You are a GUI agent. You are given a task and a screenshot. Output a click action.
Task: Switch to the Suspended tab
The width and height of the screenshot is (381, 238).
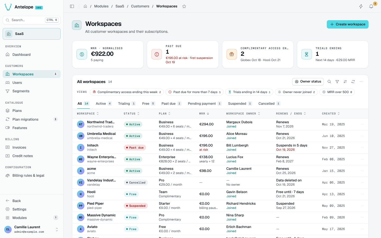point(240,104)
